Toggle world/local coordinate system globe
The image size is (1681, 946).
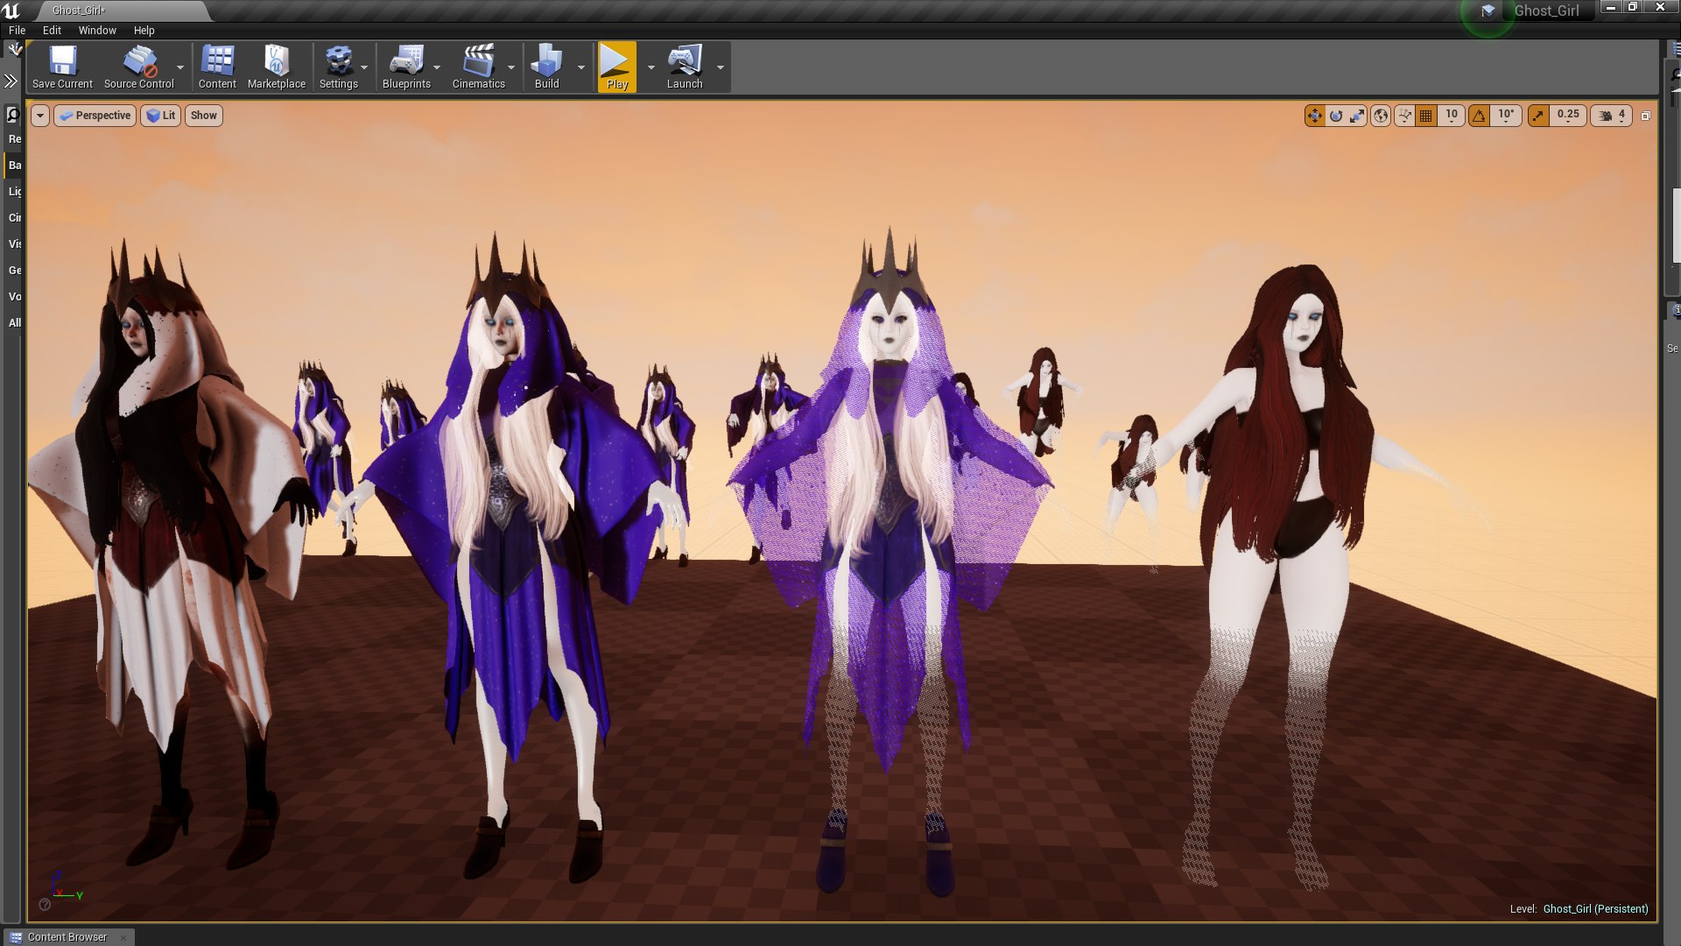coord(1380,116)
